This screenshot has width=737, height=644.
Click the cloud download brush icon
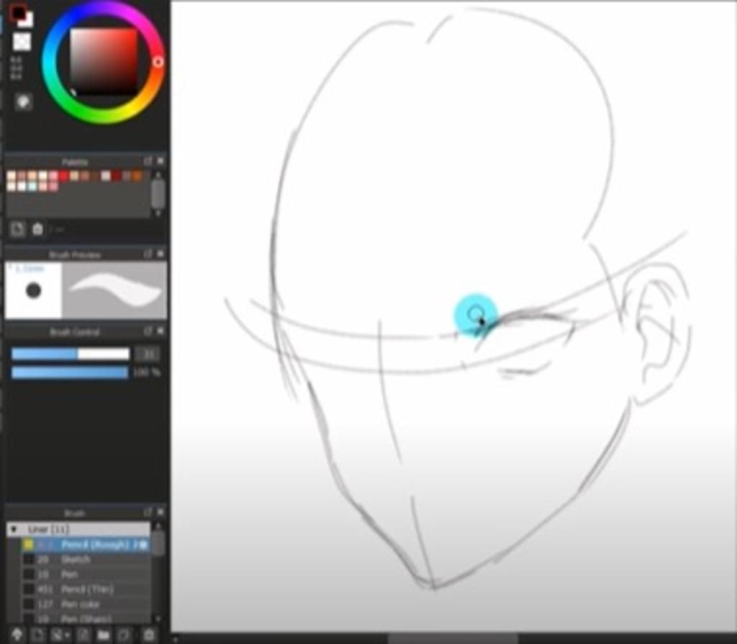click(x=17, y=635)
